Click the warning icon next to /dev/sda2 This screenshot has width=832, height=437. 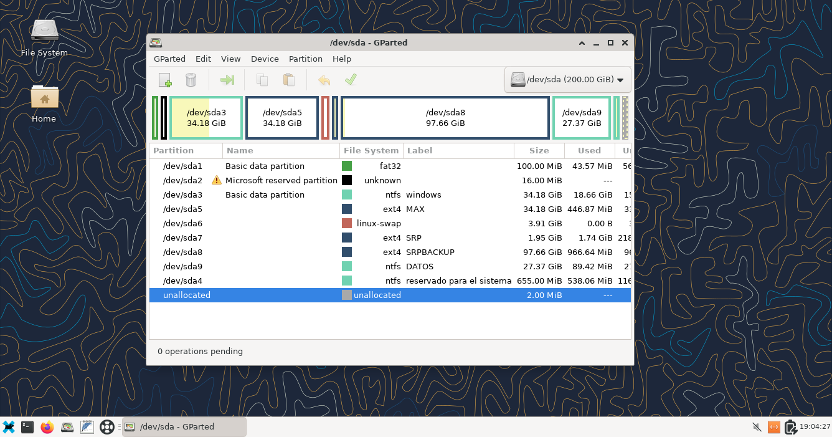[x=217, y=180]
